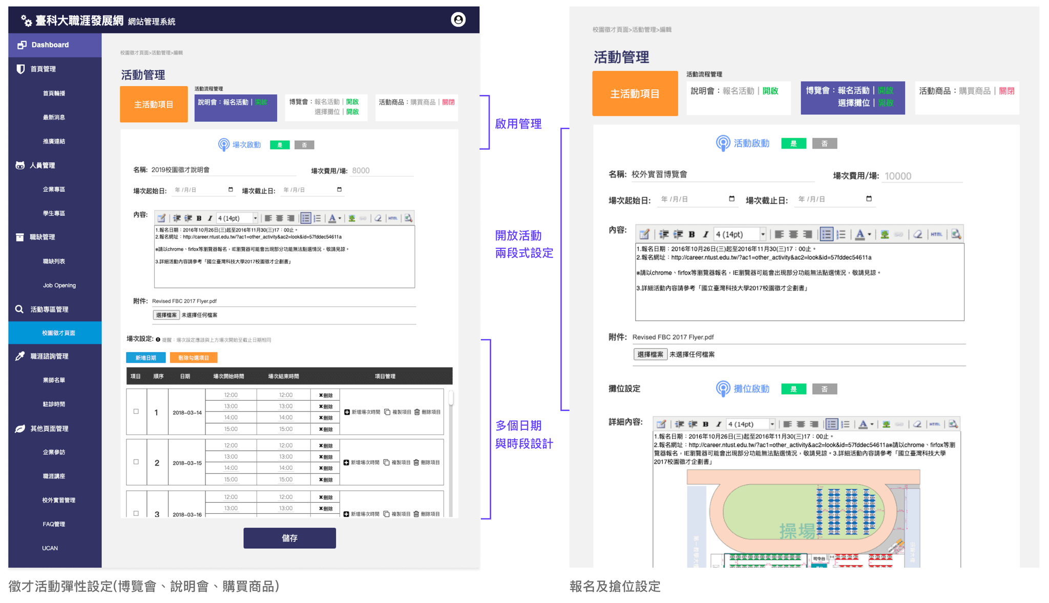
Task: Set 攤位啟動 toggle to 是
Action: (793, 389)
